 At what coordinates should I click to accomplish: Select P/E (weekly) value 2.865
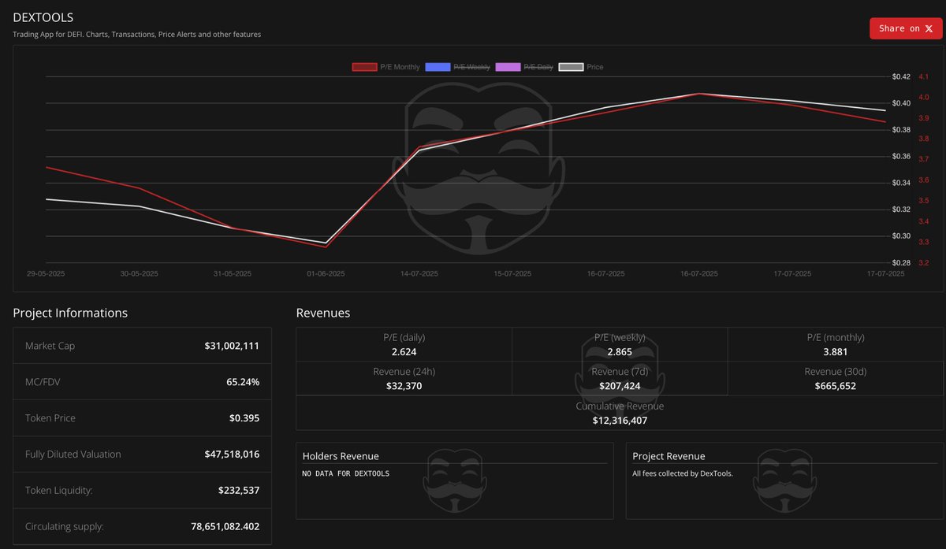click(x=620, y=352)
